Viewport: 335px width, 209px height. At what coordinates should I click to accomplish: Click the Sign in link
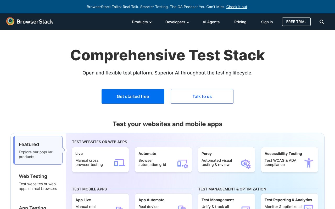tap(267, 22)
